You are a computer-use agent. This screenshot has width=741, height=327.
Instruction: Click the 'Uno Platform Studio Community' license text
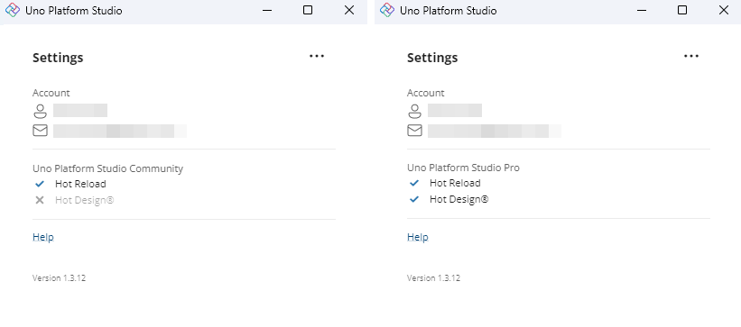click(x=107, y=168)
